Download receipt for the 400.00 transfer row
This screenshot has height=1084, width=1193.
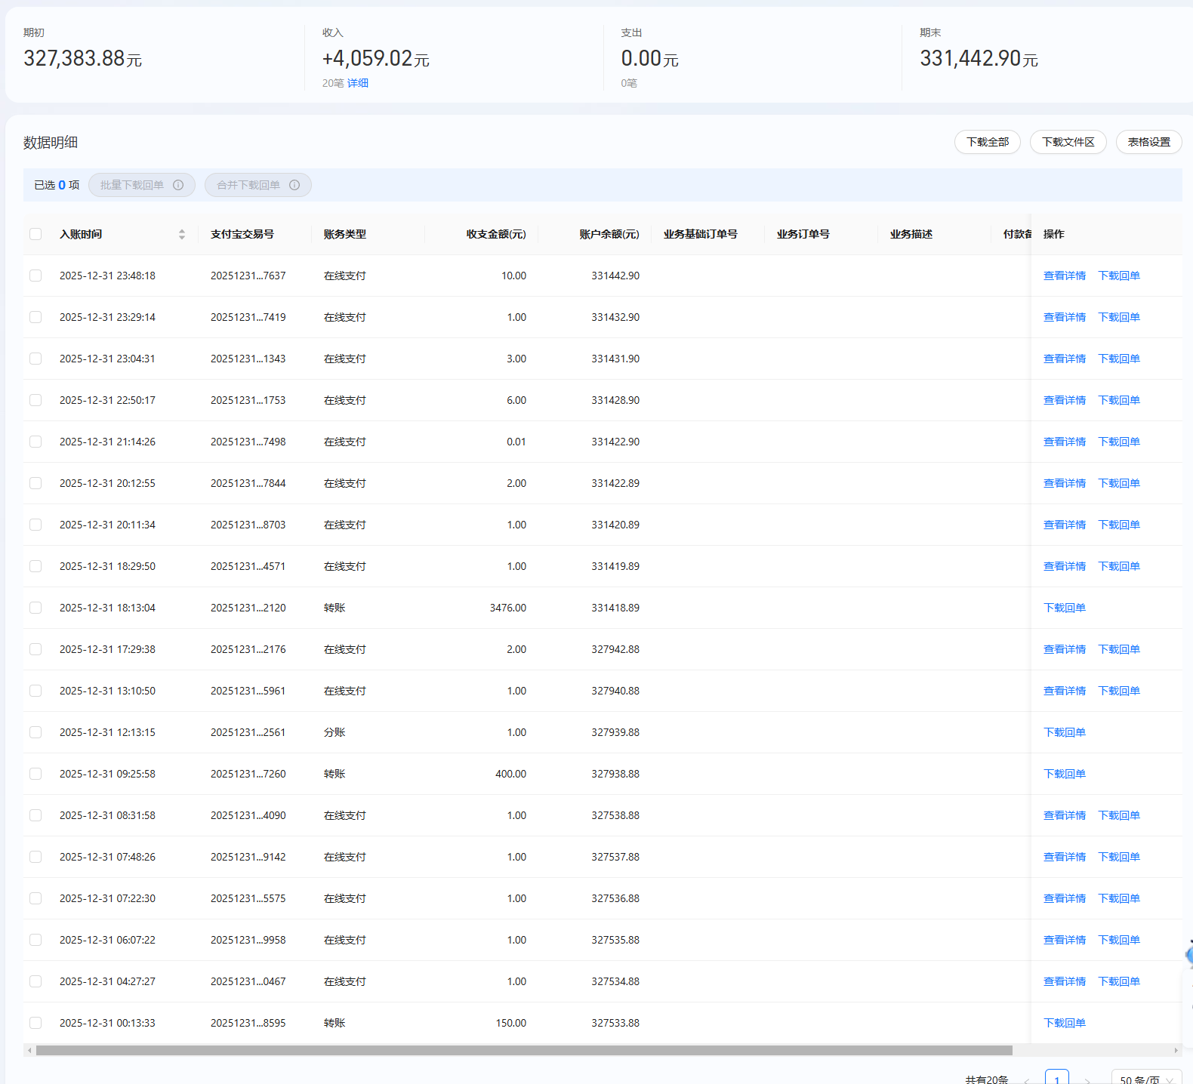coord(1064,774)
